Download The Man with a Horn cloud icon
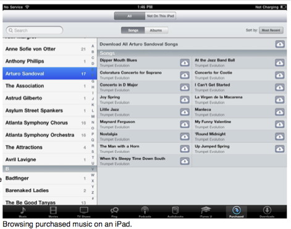Image resolution: width=291 pixels, height=229 pixels. coord(185,149)
